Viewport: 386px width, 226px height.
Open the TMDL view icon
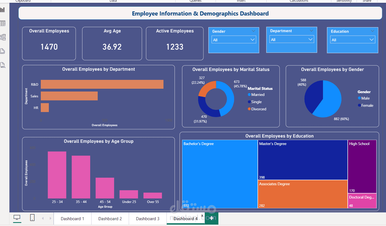[2, 65]
